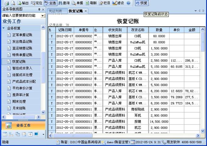Click the blue help question-mark icon
The height and width of the screenshot is (146, 207).
(128, 3)
